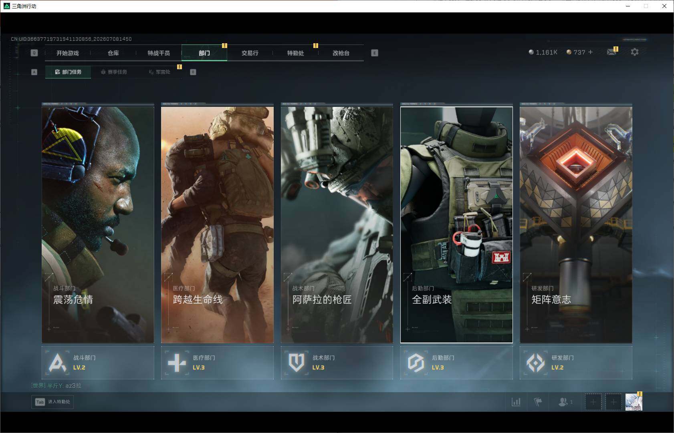Click the flag icon in bottom bar
This screenshot has width=674, height=433.
[x=538, y=402]
